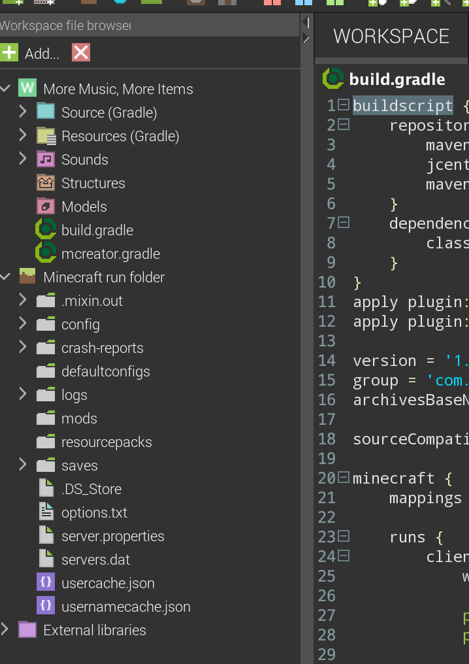Click the crash-reports folder icon
Screen dimensions: 469x664
click(x=46, y=347)
